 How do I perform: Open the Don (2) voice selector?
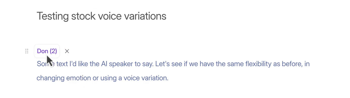47,51
